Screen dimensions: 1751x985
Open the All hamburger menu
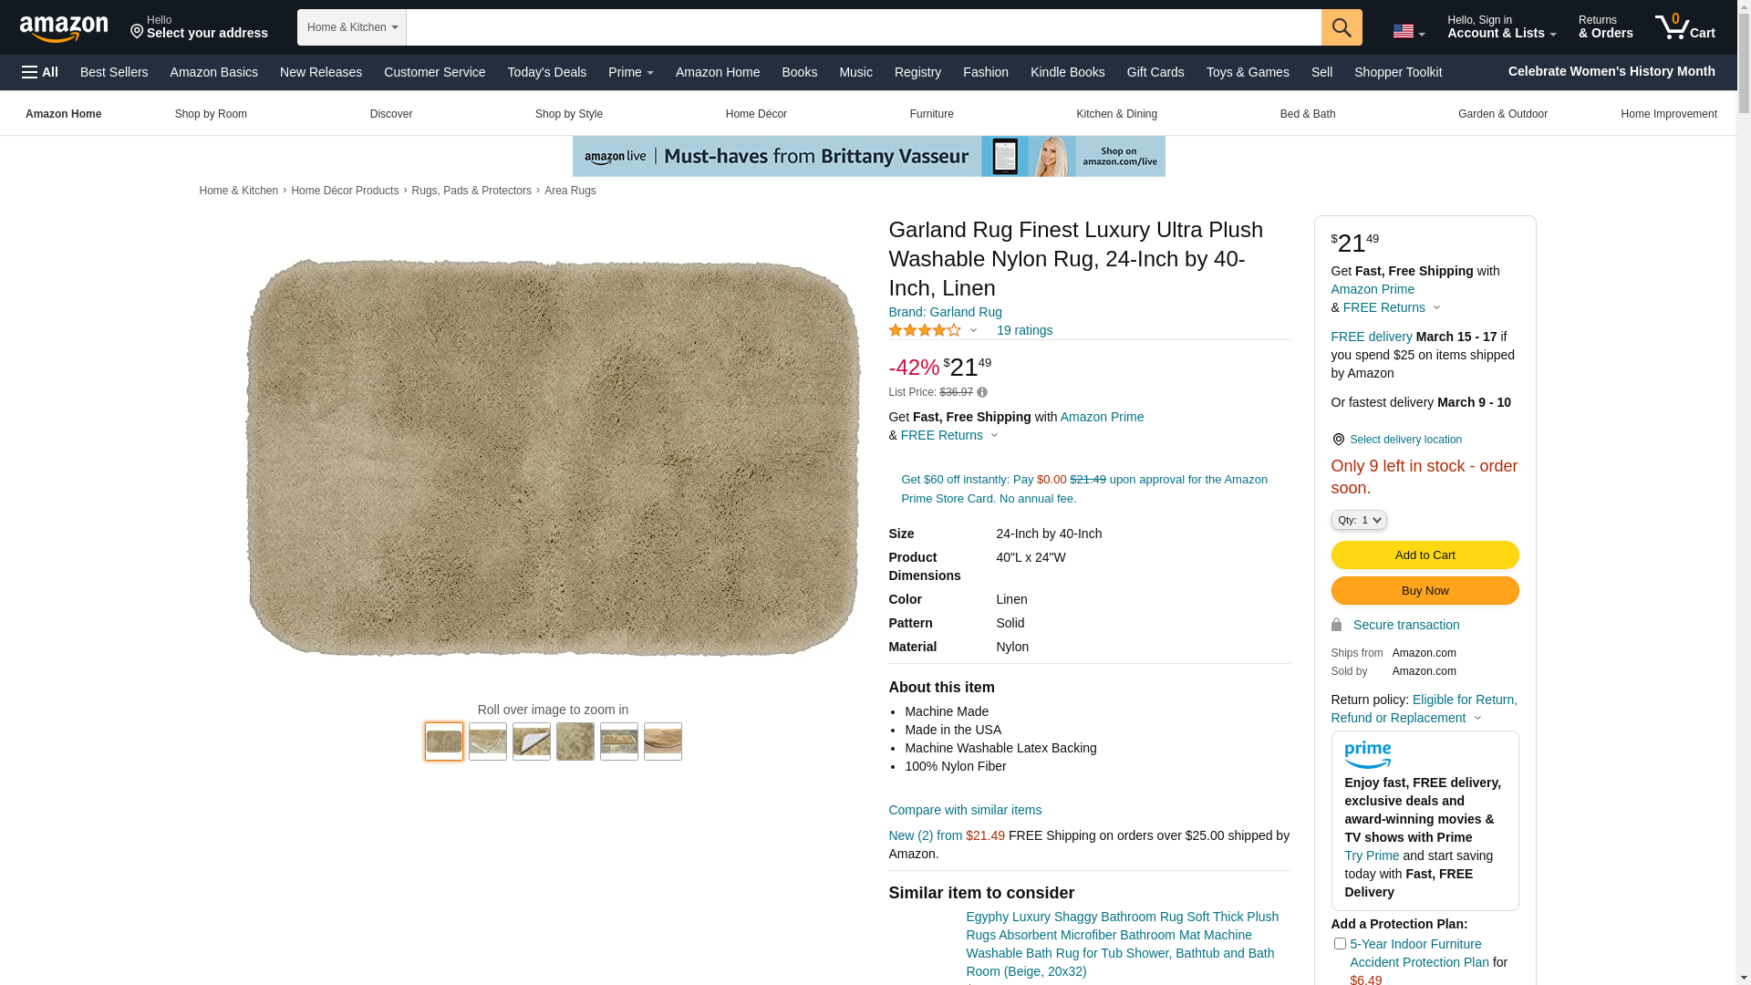(x=40, y=72)
